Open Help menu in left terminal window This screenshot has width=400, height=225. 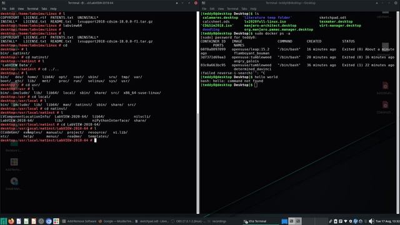[x=53, y=9]
